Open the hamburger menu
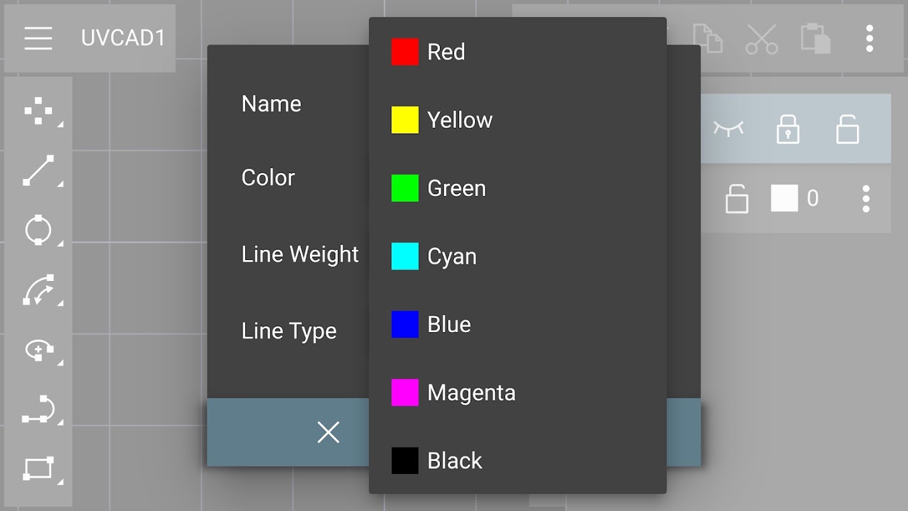This screenshot has height=511, width=908. click(38, 38)
